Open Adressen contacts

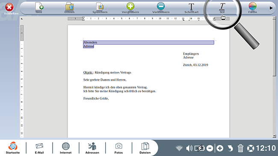pos(92,147)
